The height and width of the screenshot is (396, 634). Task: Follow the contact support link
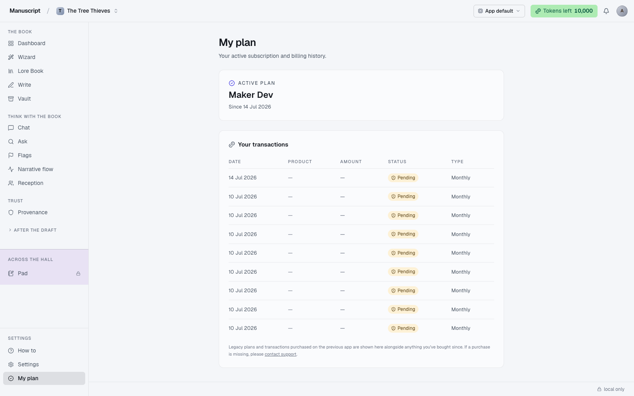(x=281, y=354)
